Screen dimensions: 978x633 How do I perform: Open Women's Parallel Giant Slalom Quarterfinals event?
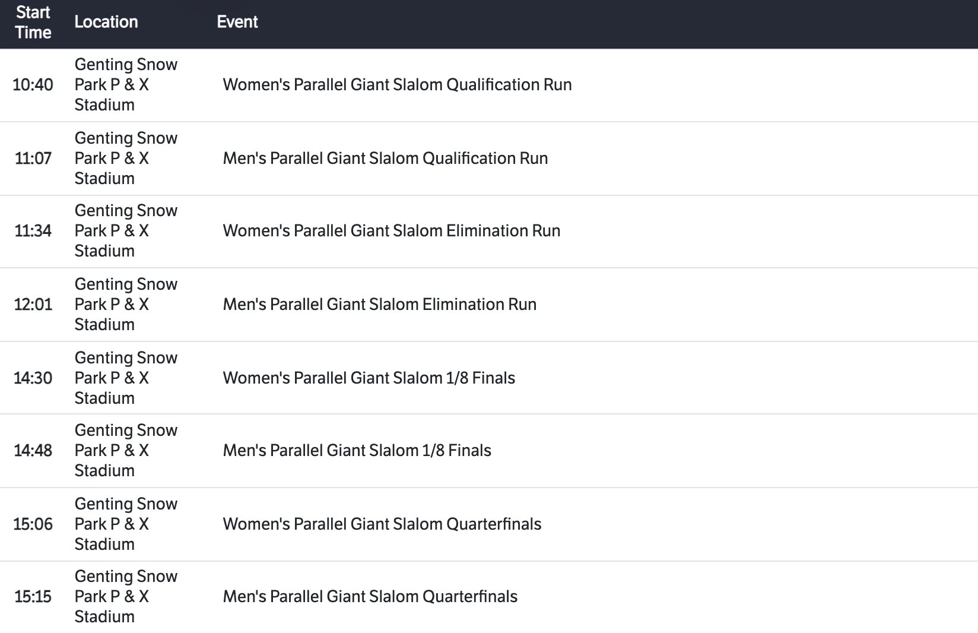(x=382, y=524)
